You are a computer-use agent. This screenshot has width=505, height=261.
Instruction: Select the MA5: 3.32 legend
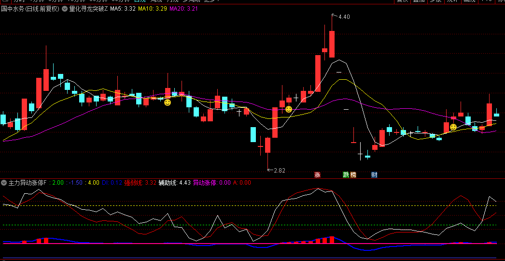tap(123, 9)
